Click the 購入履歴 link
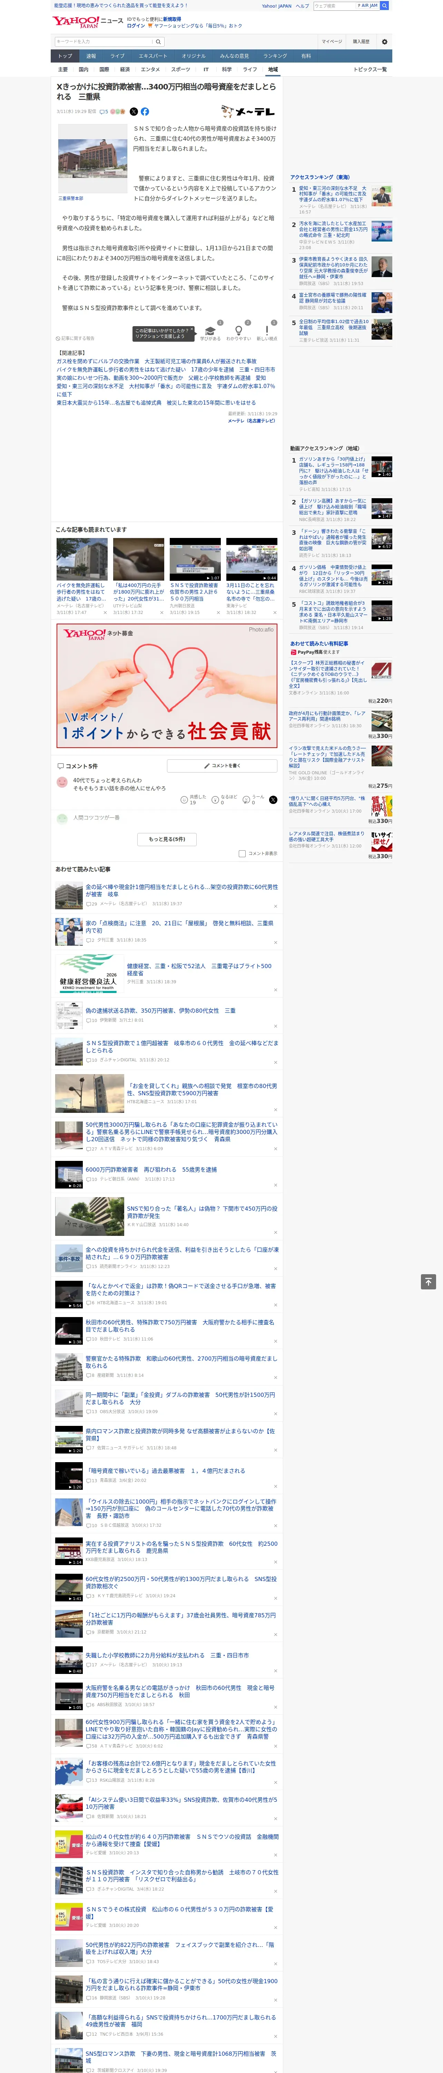443x2073 pixels. point(361,42)
